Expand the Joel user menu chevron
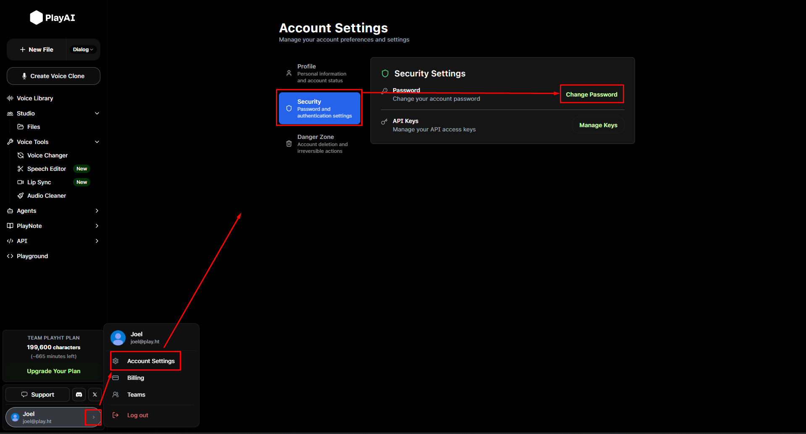Viewport: 806px width, 434px height. coord(93,417)
